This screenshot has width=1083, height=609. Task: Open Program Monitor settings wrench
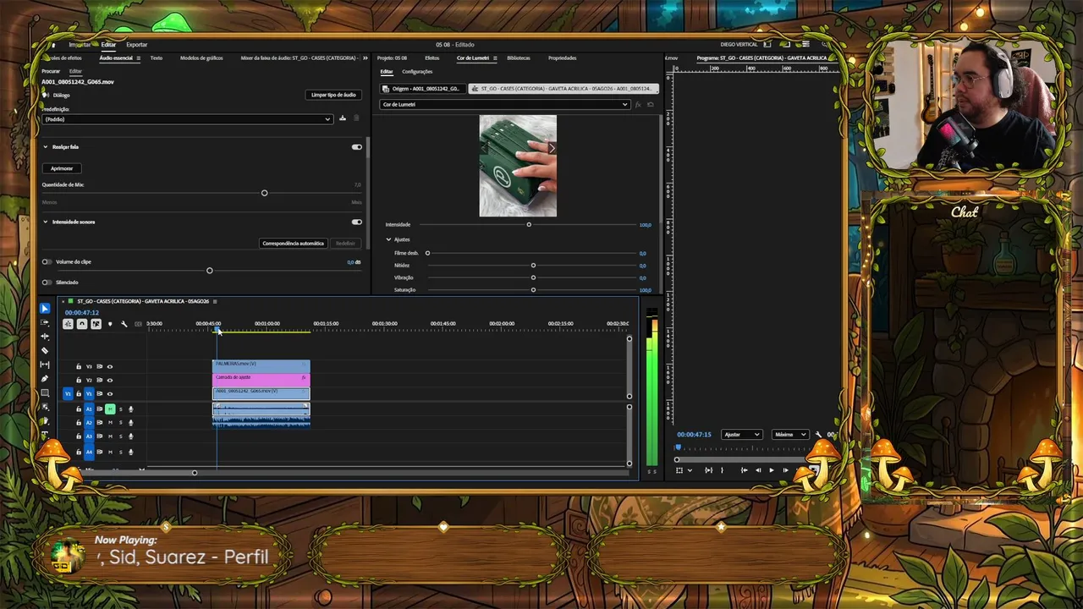(x=818, y=435)
